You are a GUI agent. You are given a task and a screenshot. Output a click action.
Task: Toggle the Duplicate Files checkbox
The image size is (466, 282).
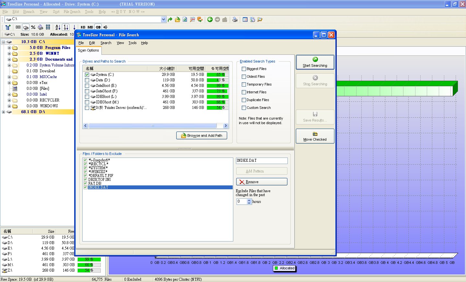tap(244, 100)
